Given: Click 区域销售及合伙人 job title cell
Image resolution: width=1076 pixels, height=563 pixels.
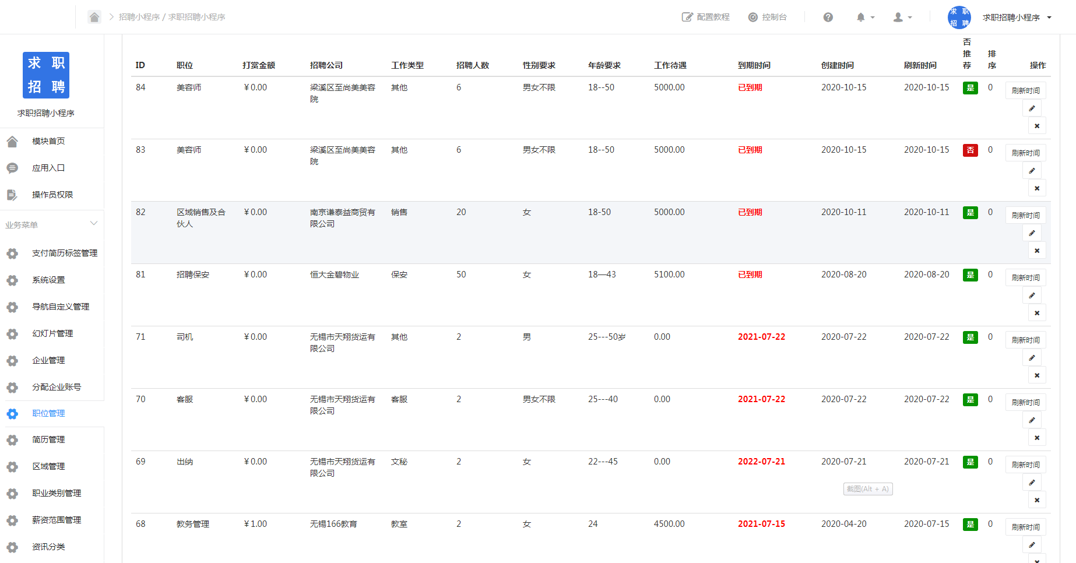Looking at the screenshot, I should [201, 218].
